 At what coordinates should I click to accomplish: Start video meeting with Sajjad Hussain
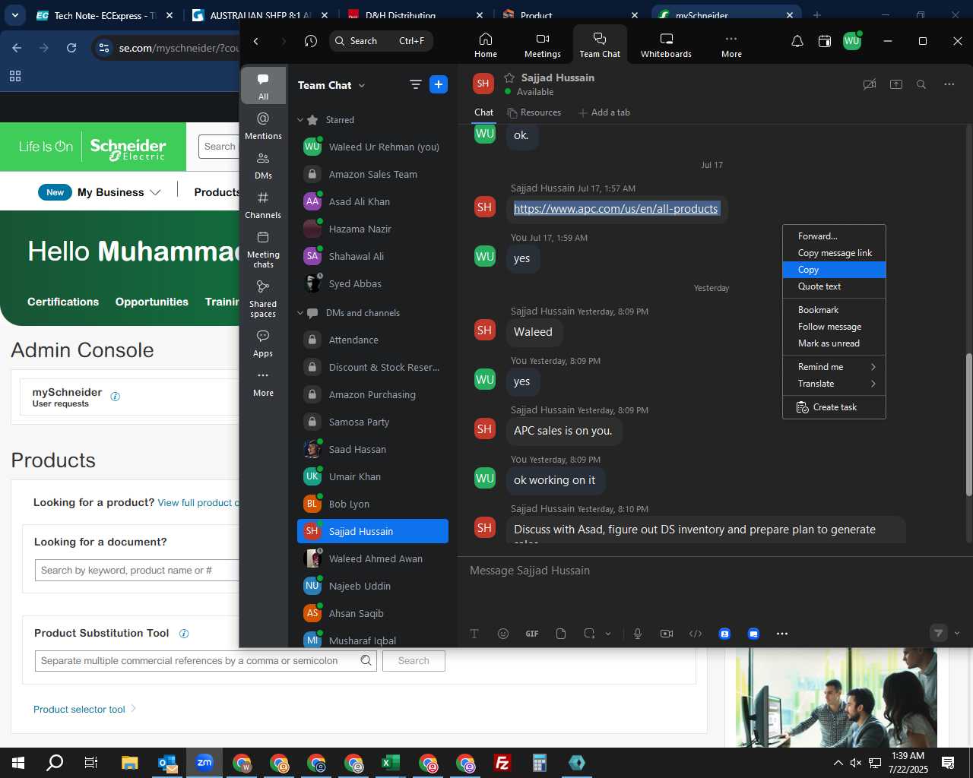coord(870,84)
